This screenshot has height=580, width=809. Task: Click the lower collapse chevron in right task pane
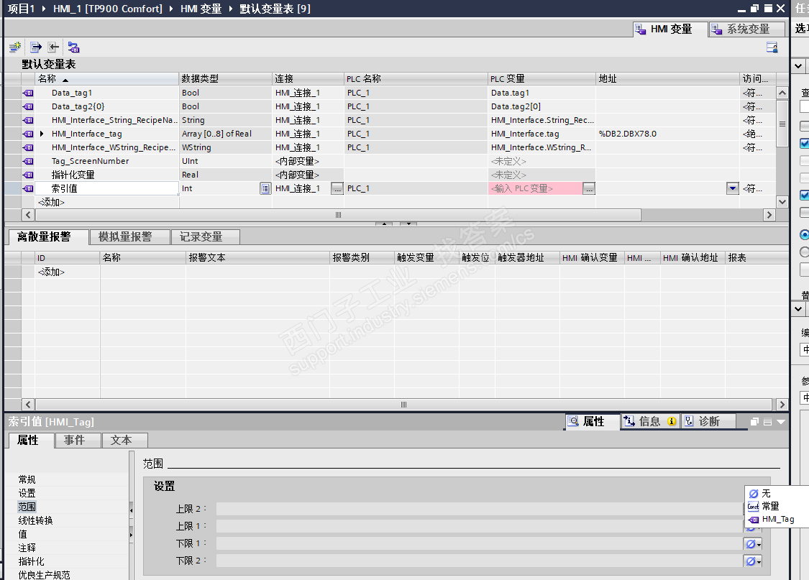(x=798, y=309)
